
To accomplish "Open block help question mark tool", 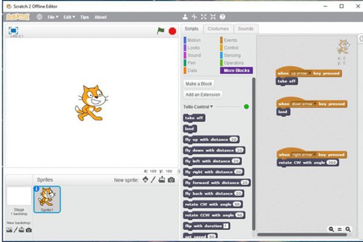I will (x=222, y=17).
